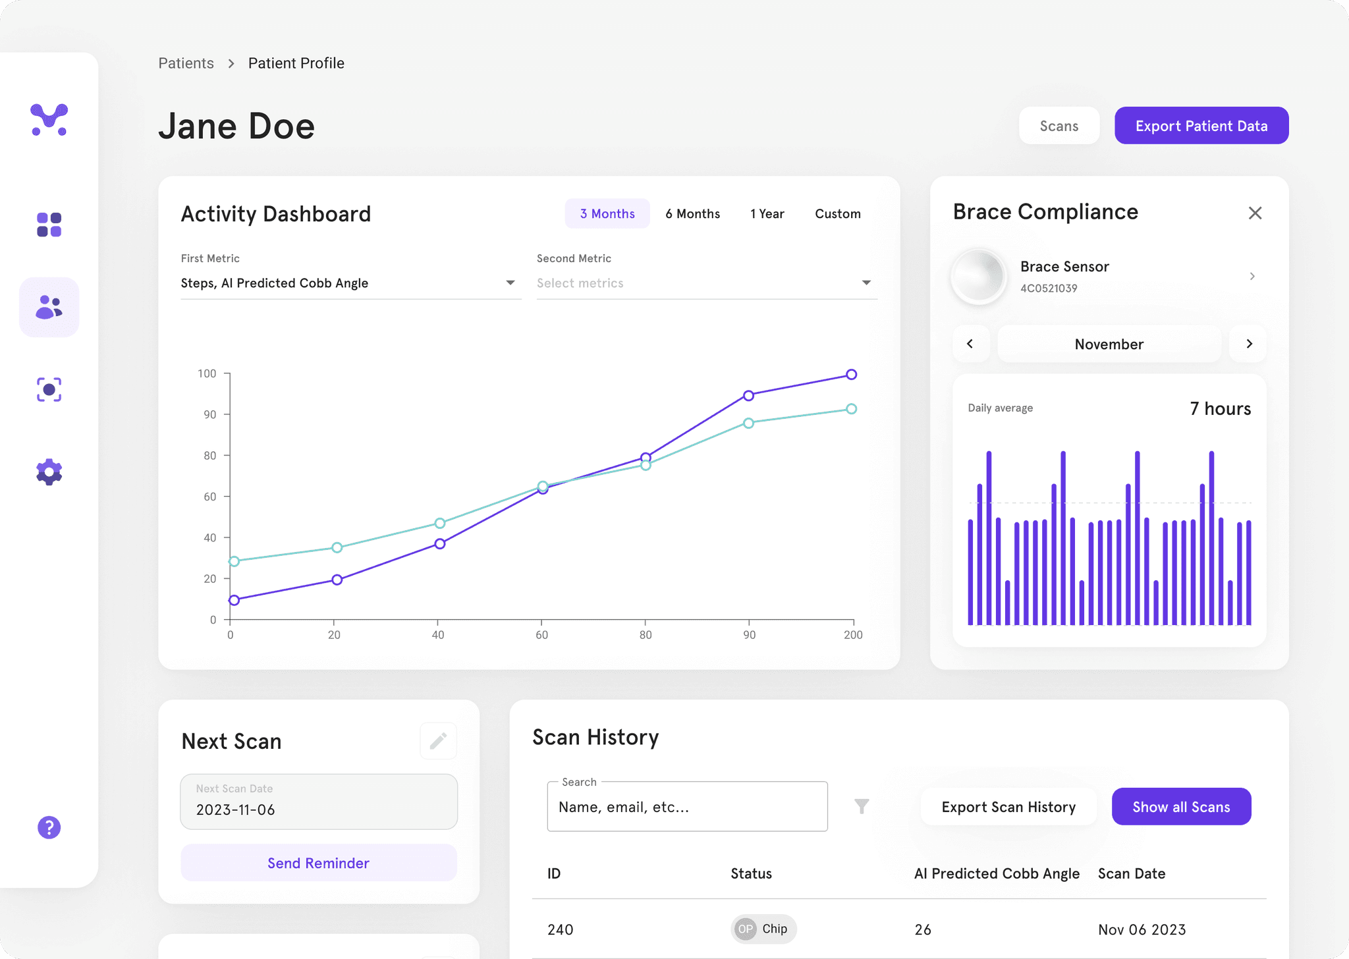The width and height of the screenshot is (1349, 959).
Task: Click the Patients breadcrumb link
Action: [x=186, y=63]
